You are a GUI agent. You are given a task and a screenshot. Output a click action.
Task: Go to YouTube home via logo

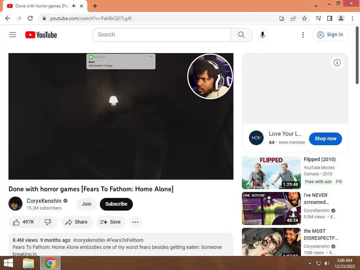point(41,35)
